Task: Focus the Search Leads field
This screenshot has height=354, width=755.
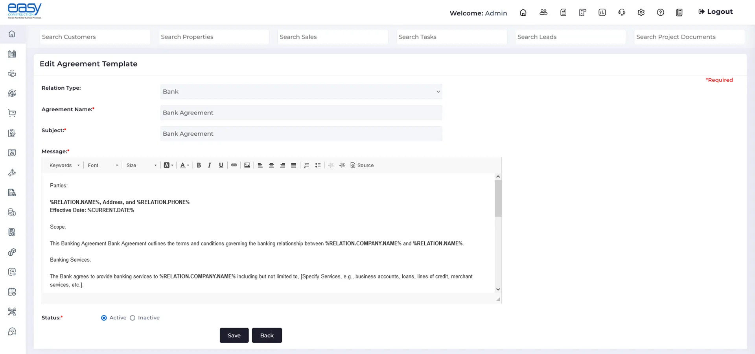Action: (x=571, y=37)
